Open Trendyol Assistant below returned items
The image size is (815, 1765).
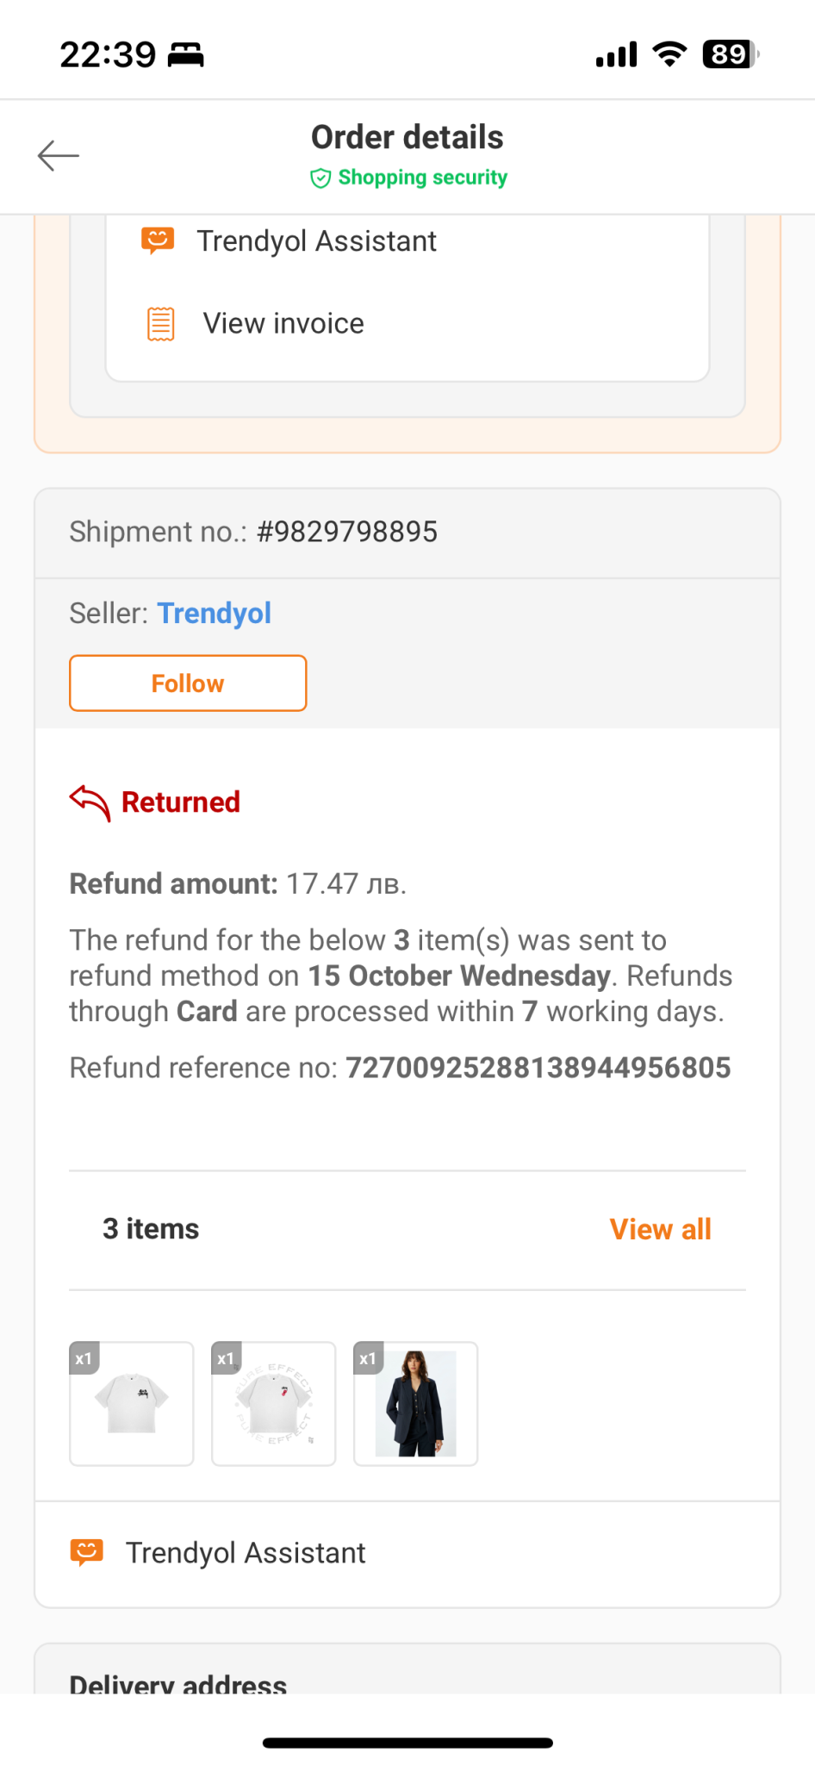click(x=246, y=1553)
